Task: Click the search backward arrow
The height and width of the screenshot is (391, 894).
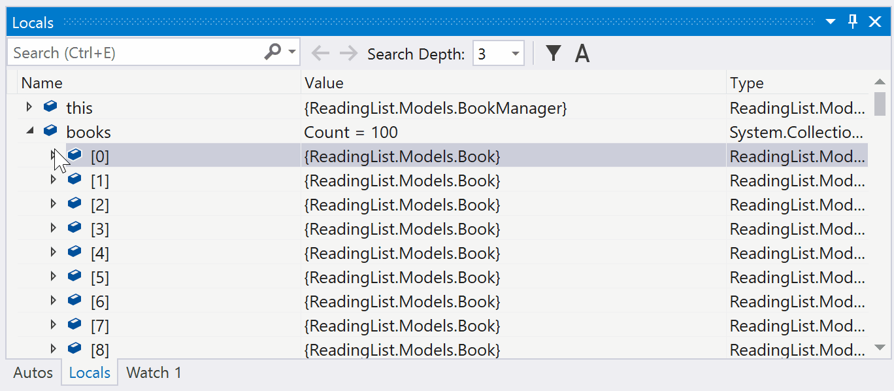Action: point(320,52)
